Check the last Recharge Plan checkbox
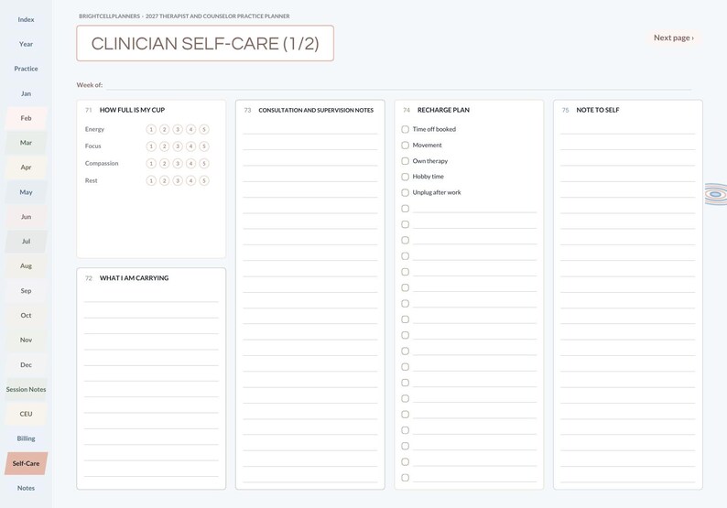 pos(406,478)
